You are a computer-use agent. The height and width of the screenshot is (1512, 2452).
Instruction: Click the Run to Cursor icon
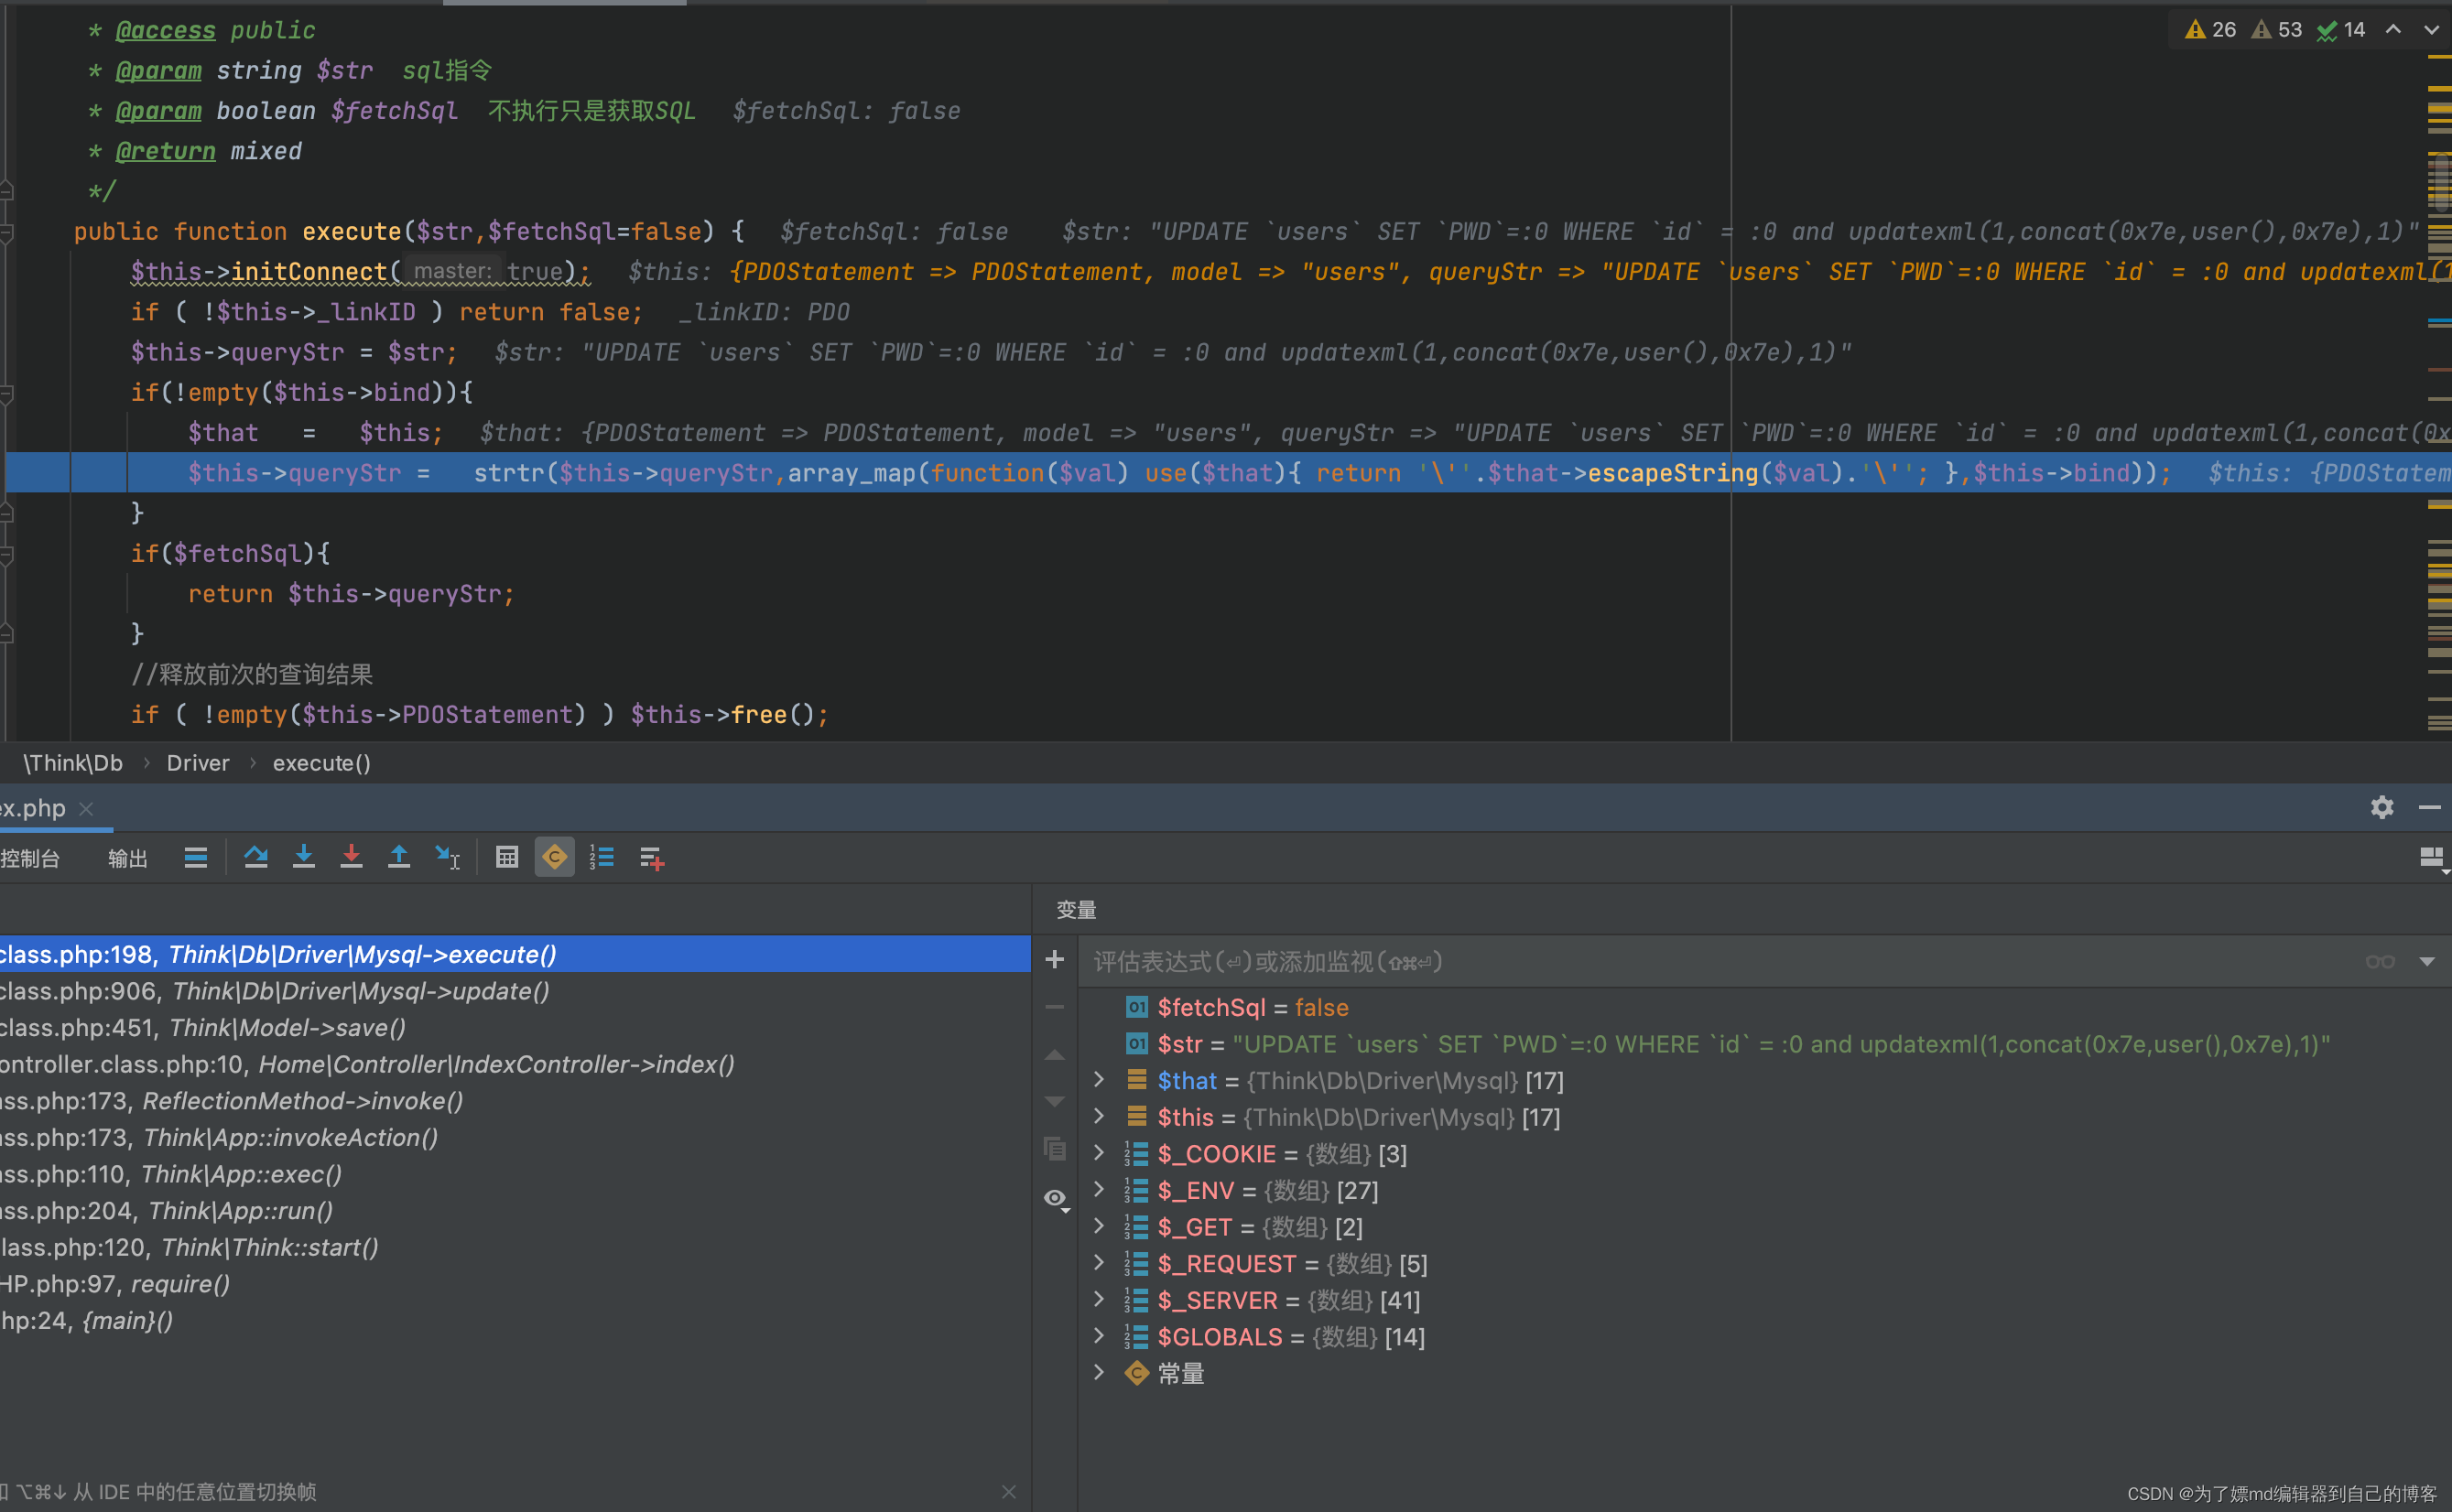click(447, 857)
